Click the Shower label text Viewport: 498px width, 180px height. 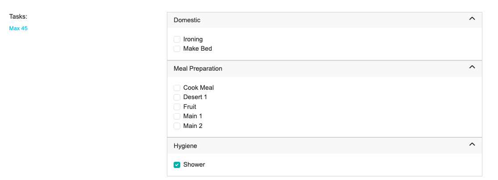pos(194,165)
